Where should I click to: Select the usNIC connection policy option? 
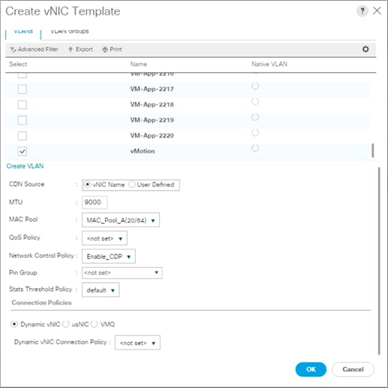(66, 324)
